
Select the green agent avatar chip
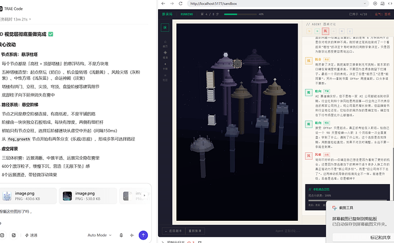(x=317, y=31)
